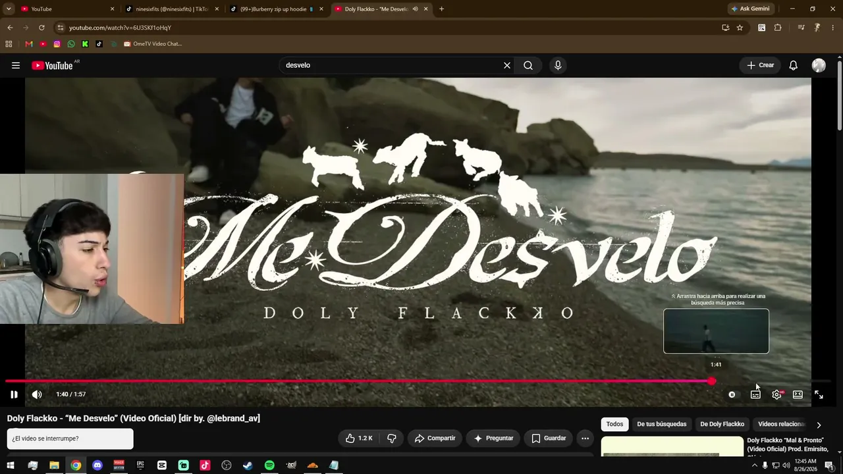Click the ¿El video se interrumpe? prompt

(70, 438)
